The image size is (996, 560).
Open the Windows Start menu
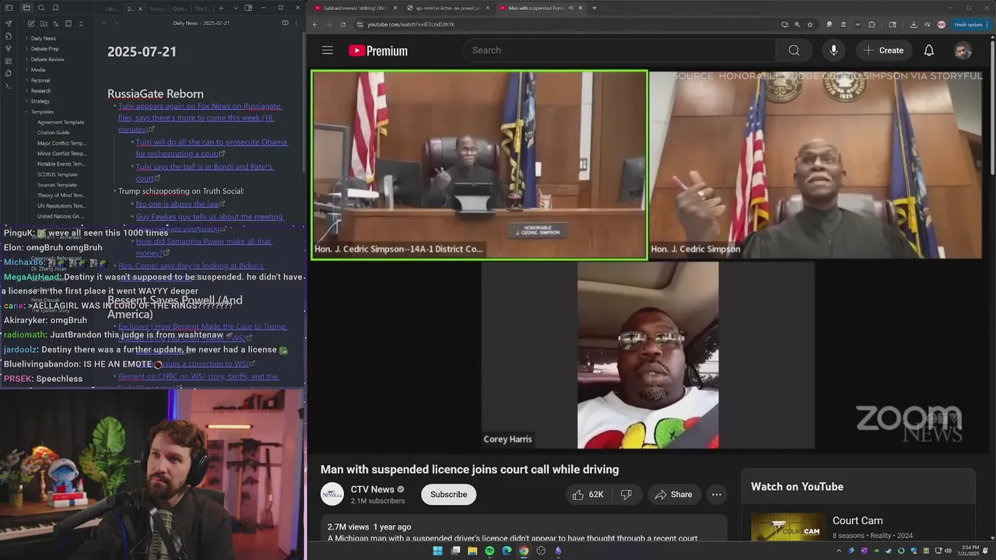(437, 551)
